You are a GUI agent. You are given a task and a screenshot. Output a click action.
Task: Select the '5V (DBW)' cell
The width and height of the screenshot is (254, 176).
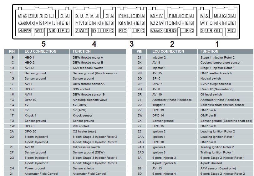point(98,105)
